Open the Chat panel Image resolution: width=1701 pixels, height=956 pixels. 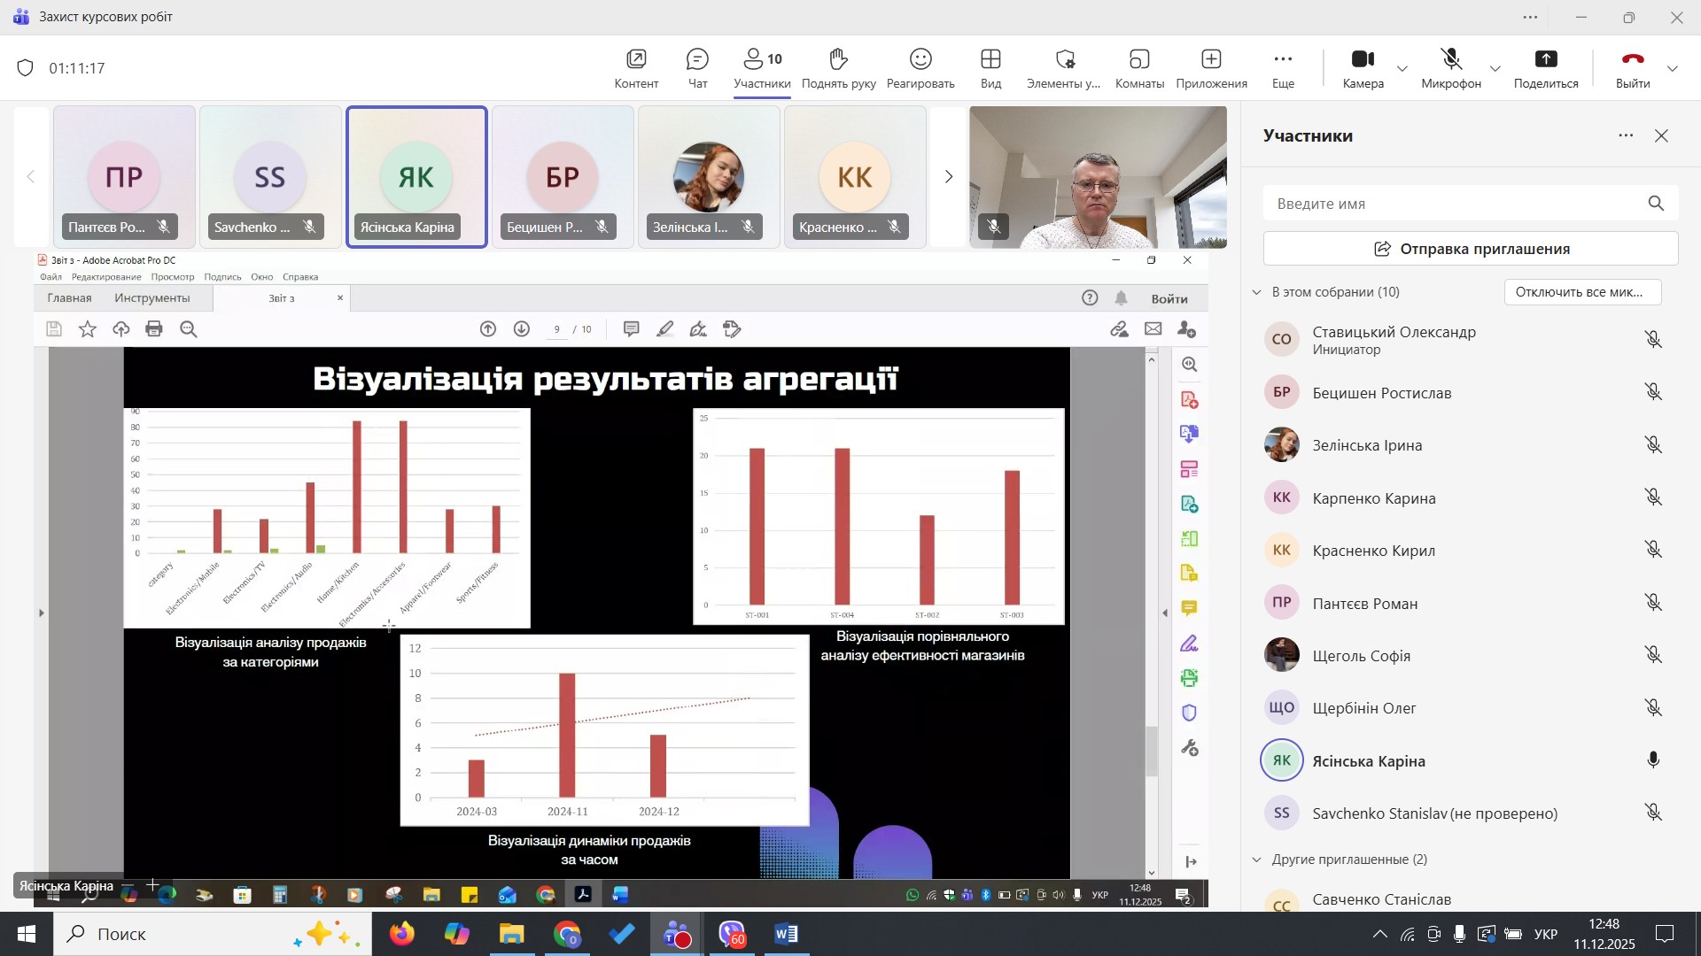pyautogui.click(x=697, y=68)
